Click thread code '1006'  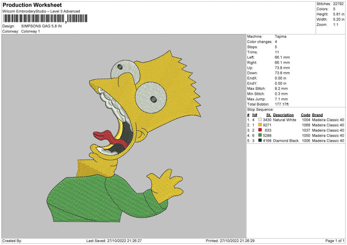click(x=306, y=140)
